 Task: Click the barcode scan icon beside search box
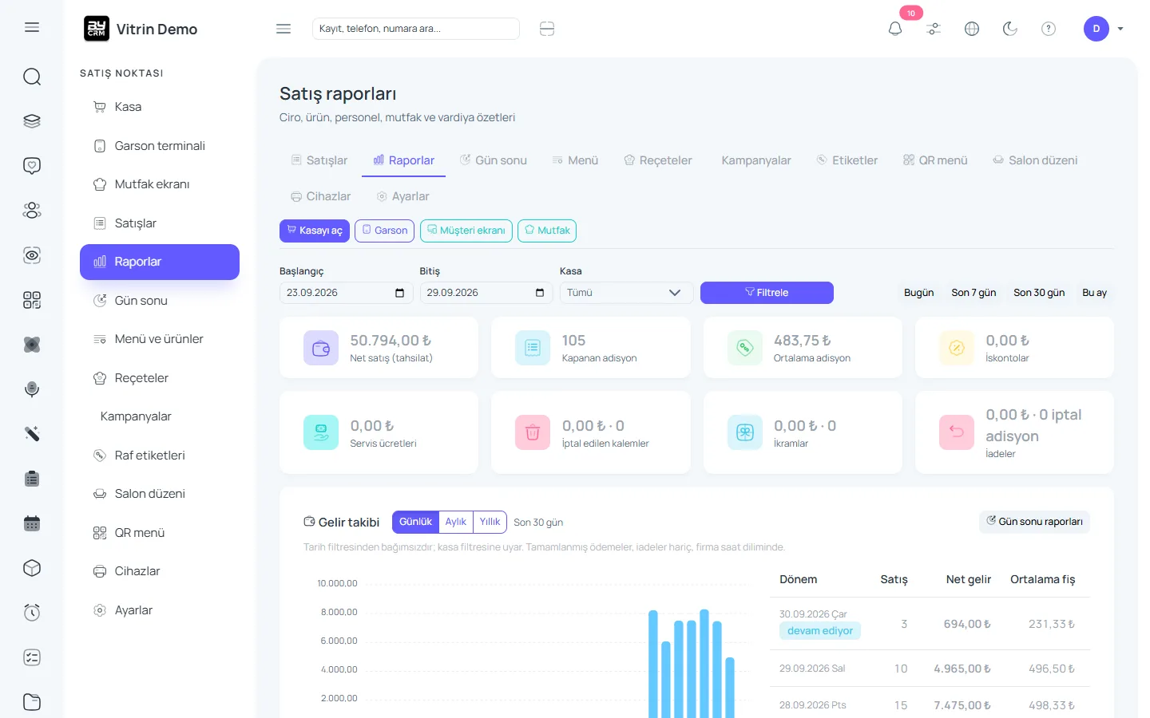[x=547, y=29]
